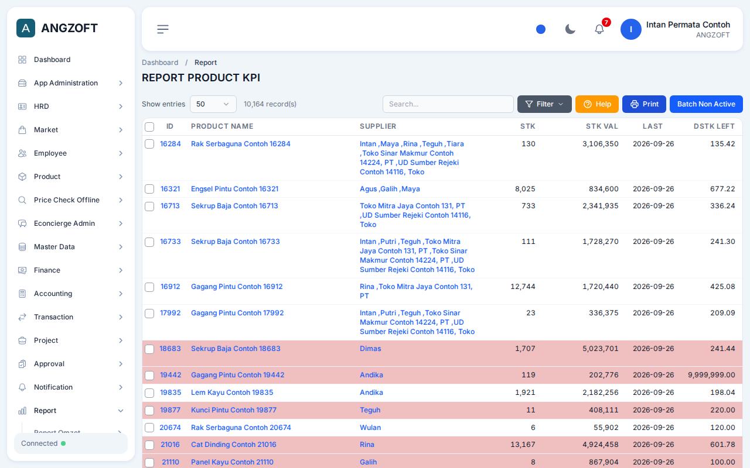Tick the checkbox for row 19835

pyautogui.click(x=149, y=393)
